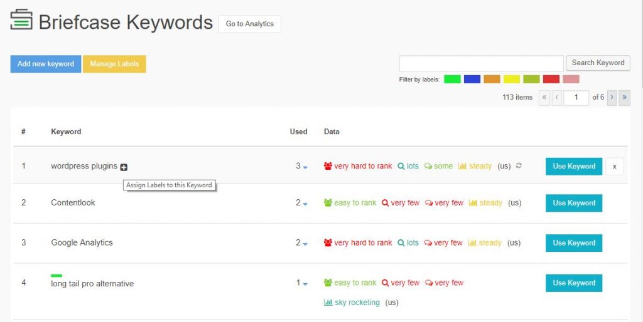Use Keyword for Google Analytics
The width and height of the screenshot is (643, 322).
(x=574, y=242)
